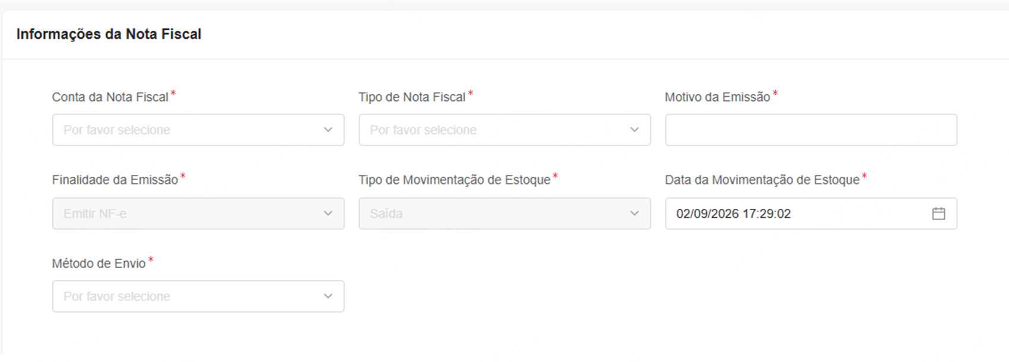Open the calendar picker icon in date field
This screenshot has height=362, width=1009.
tap(938, 214)
